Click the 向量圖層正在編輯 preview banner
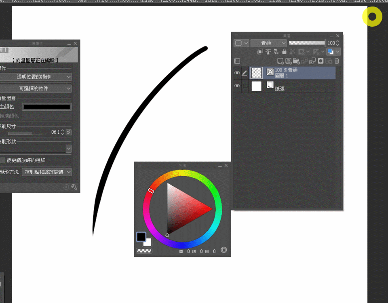The image size is (388, 303). tap(38, 55)
